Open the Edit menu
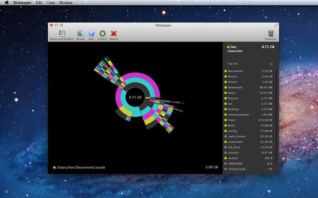 point(39,3)
